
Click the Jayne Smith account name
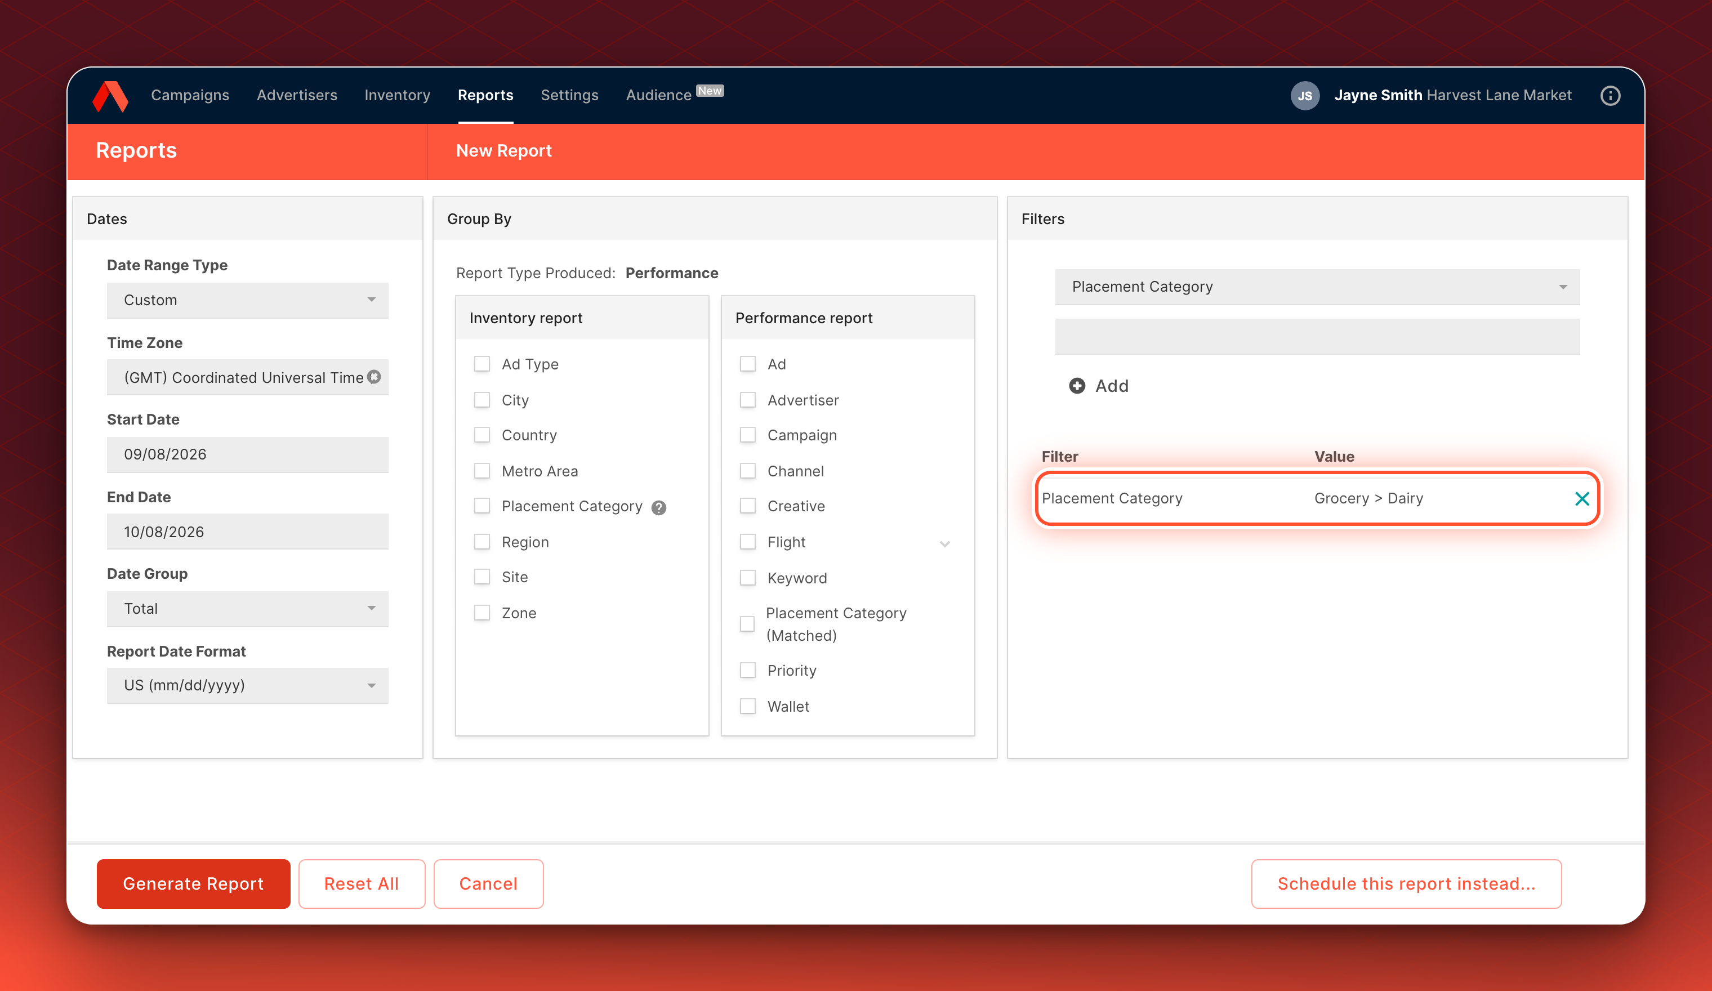pyautogui.click(x=1377, y=95)
